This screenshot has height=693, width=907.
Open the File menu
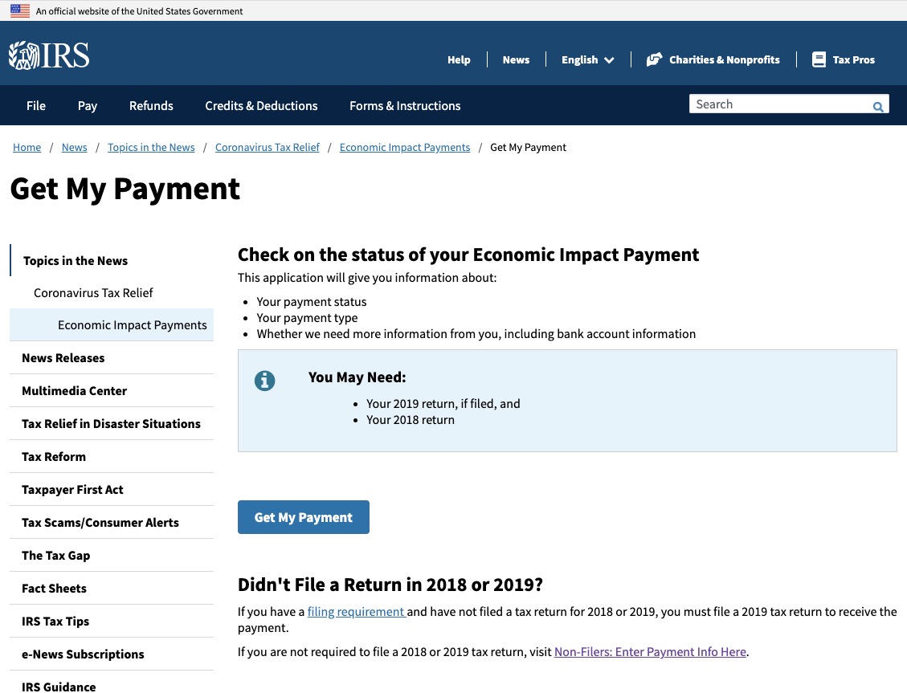36,106
